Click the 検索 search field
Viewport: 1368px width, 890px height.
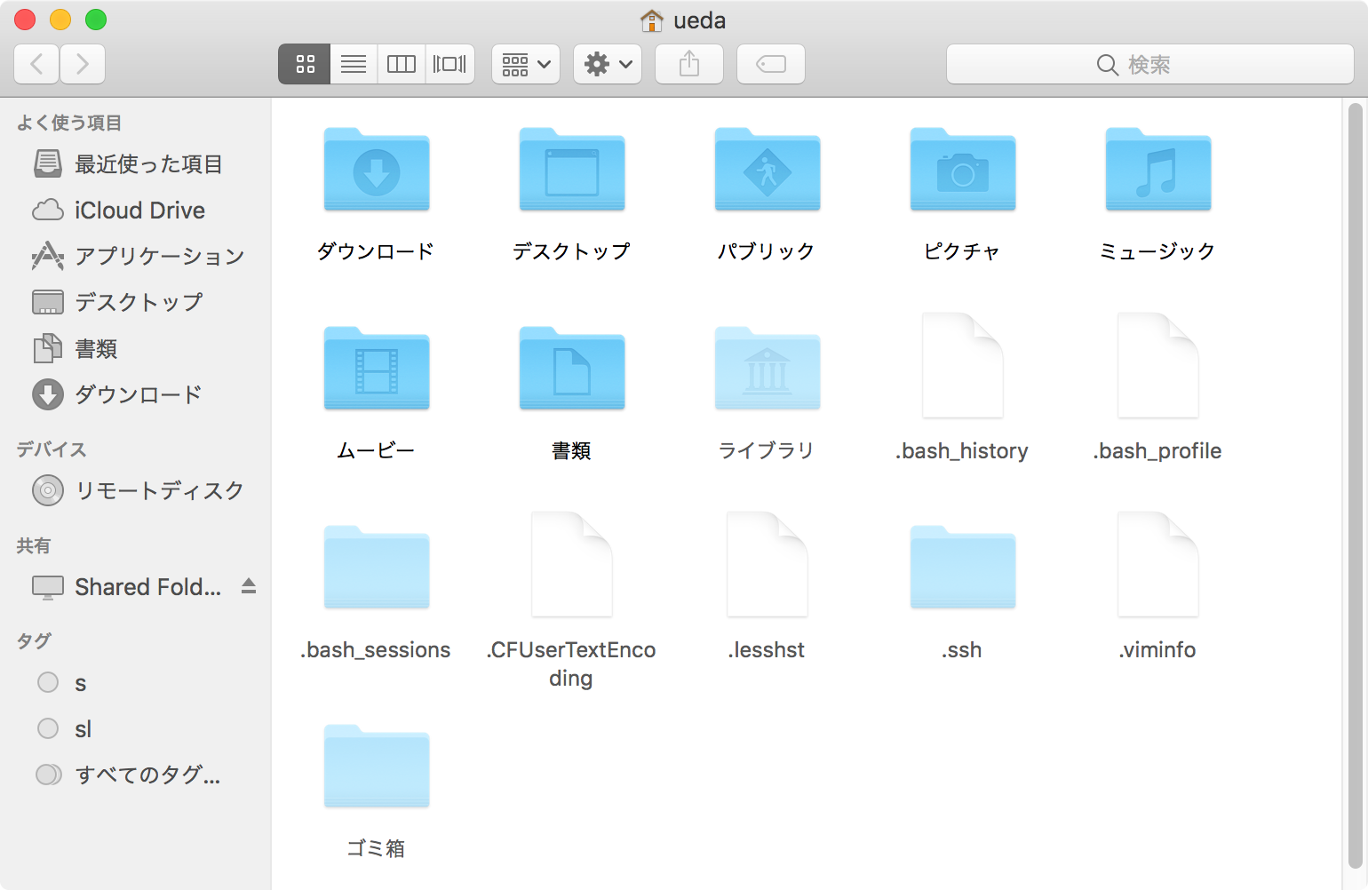click(1150, 64)
